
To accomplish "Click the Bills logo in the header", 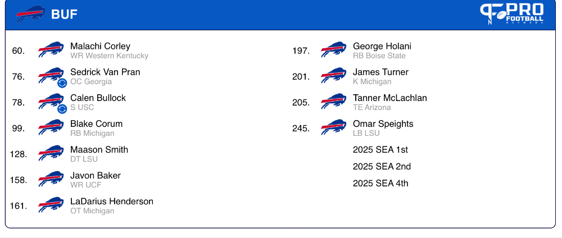I will pyautogui.click(x=30, y=14).
